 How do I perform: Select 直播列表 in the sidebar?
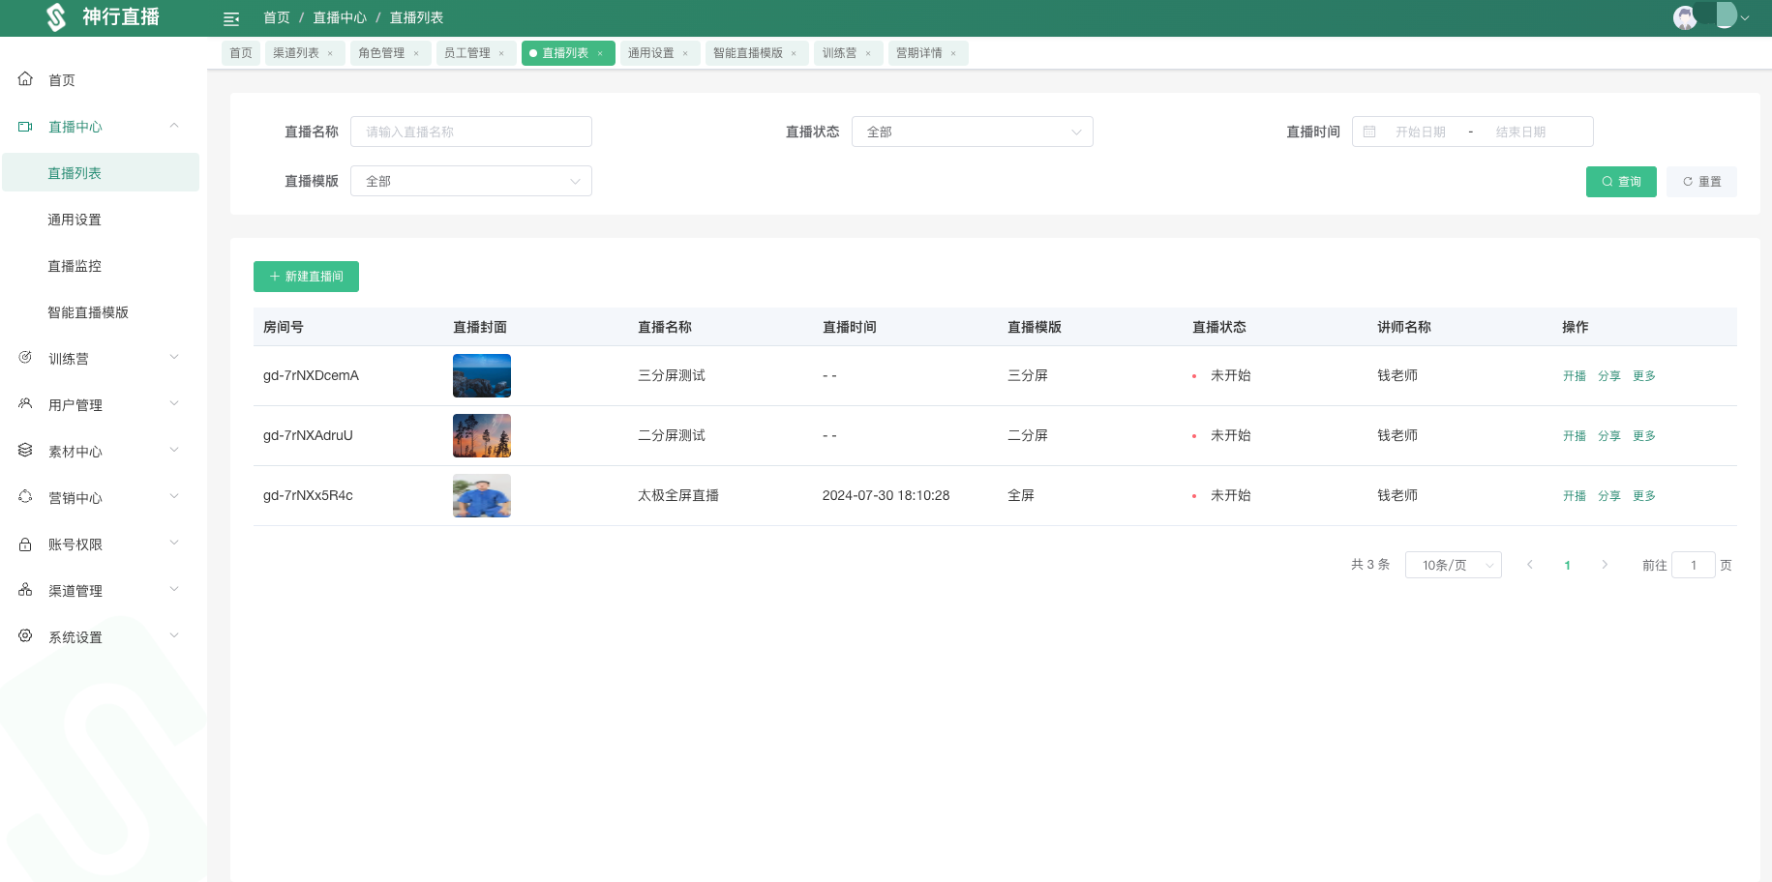click(x=101, y=172)
